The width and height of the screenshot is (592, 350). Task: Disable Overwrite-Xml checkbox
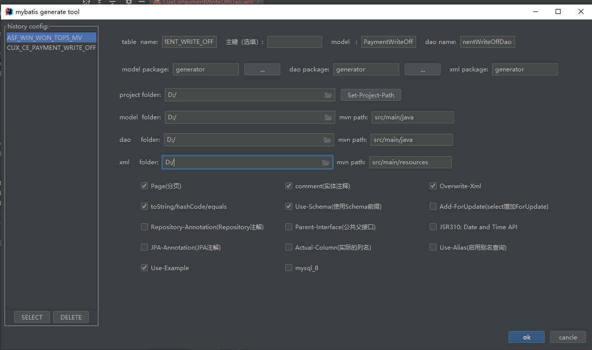click(433, 186)
